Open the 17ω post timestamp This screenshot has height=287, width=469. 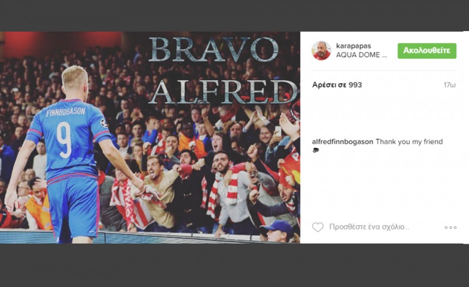[x=450, y=85]
